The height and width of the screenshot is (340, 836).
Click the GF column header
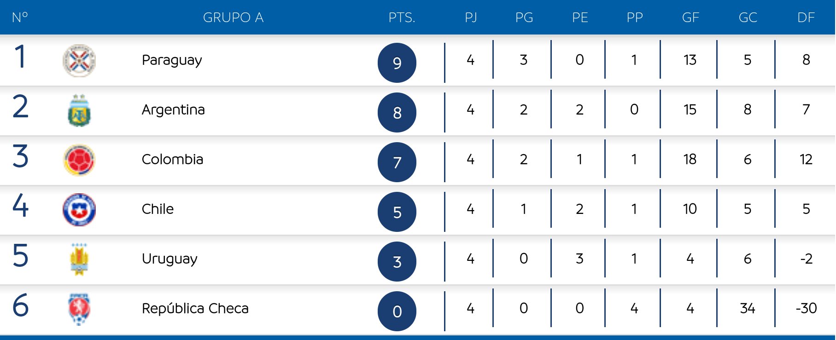point(690,17)
